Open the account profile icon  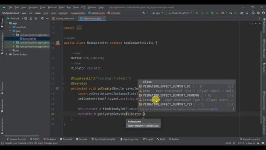[263, 13]
